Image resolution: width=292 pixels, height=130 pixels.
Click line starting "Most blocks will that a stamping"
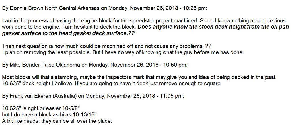point(57,78)
